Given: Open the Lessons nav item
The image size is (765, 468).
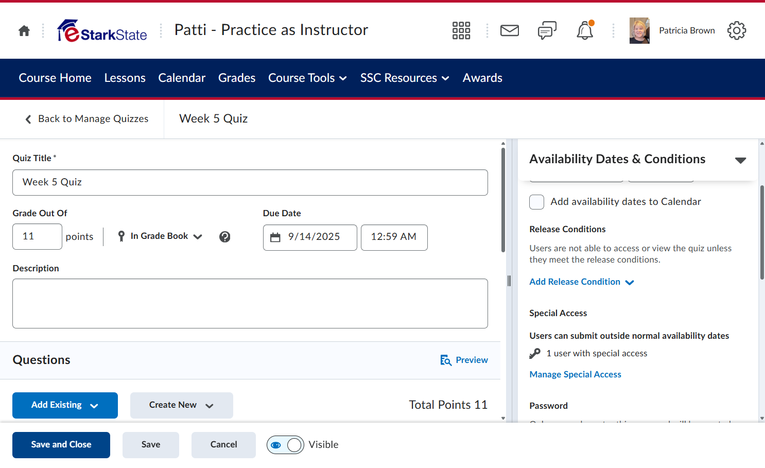Looking at the screenshot, I should pos(125,78).
